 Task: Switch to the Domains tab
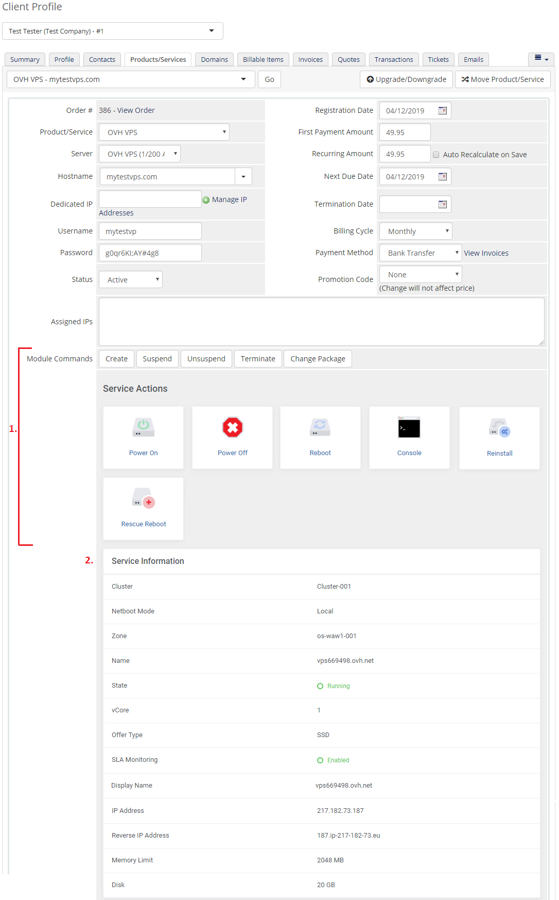215,59
